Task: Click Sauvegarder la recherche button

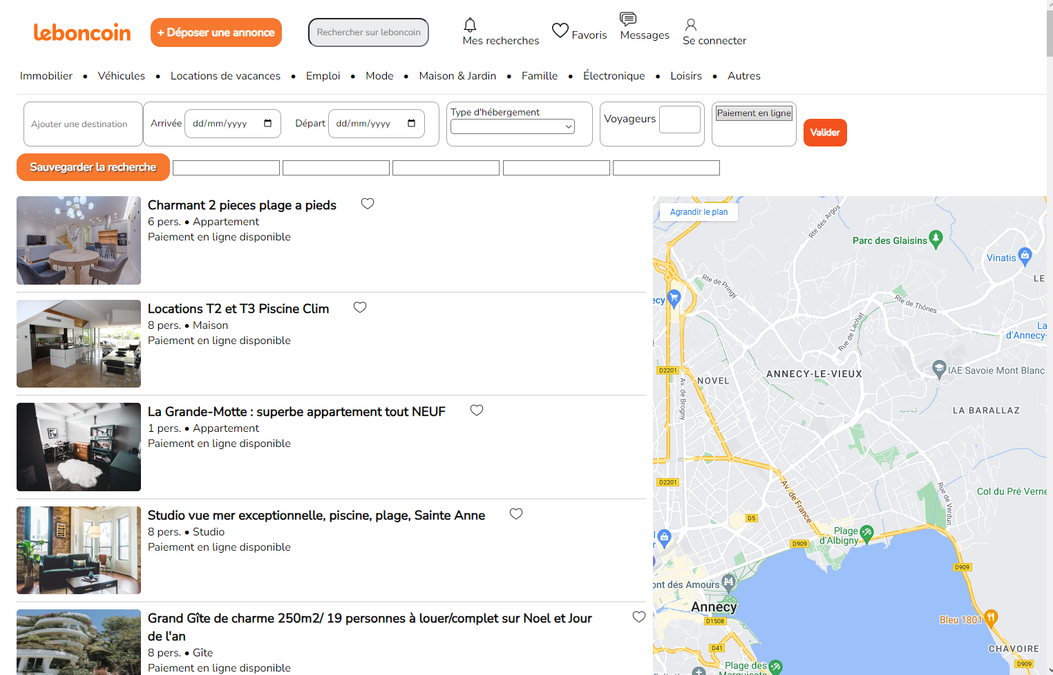Action: [93, 167]
